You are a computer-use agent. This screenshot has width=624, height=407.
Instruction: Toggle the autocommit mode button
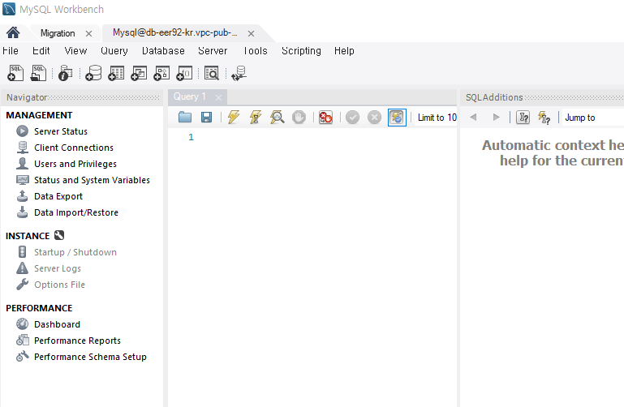[397, 118]
